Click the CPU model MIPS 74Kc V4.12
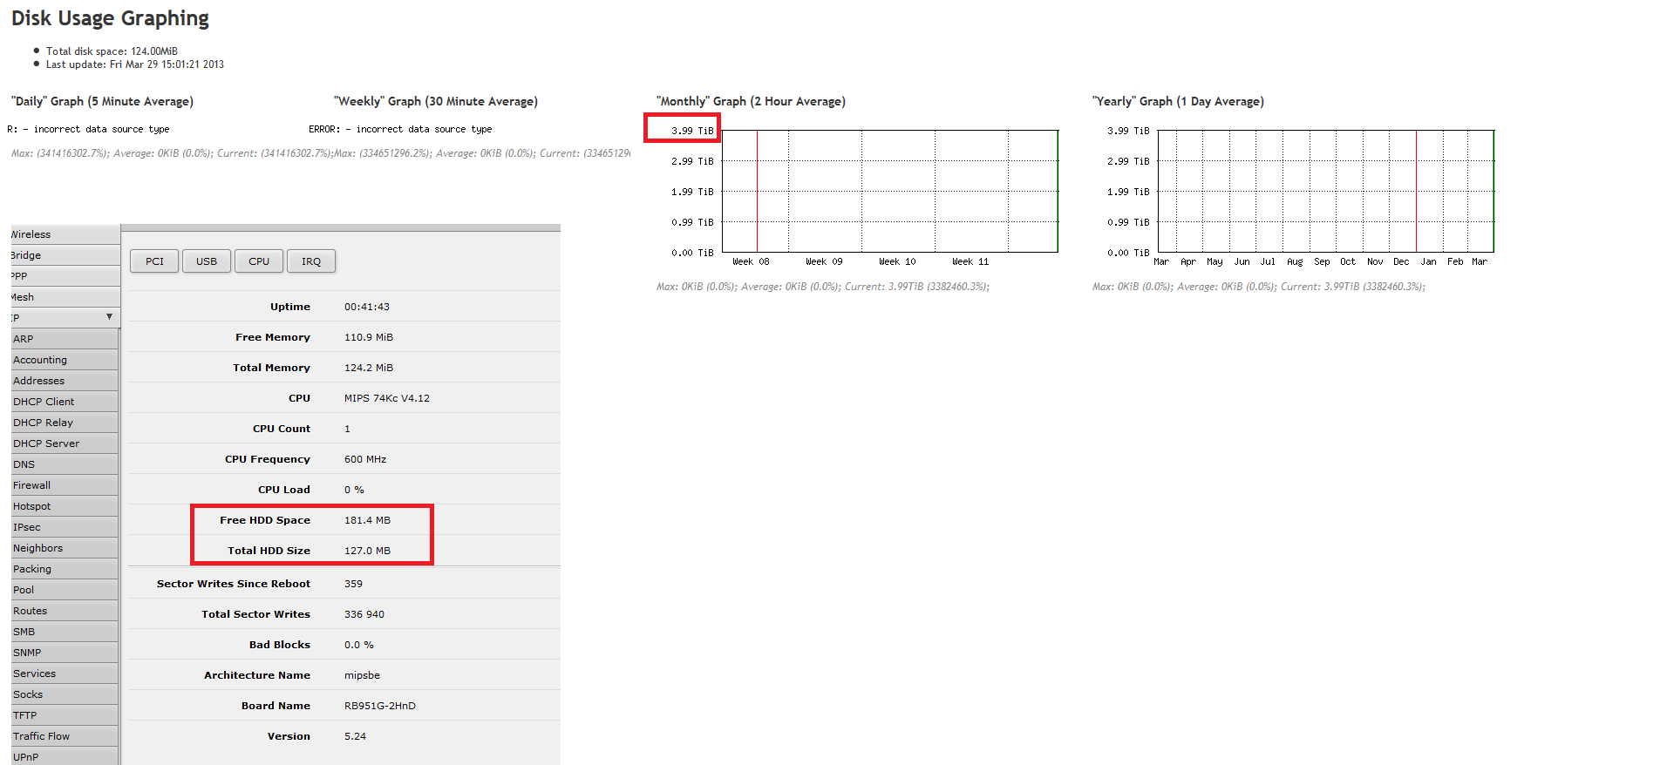This screenshot has height=765, width=1667. 387,398
